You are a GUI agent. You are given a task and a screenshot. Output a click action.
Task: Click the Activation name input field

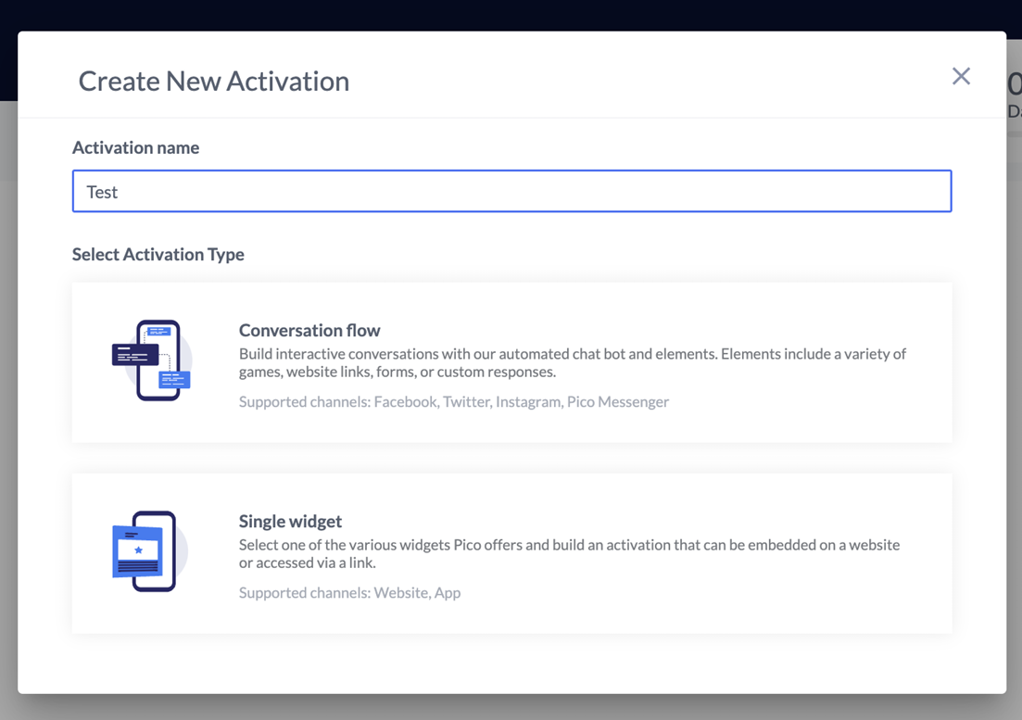coord(511,192)
